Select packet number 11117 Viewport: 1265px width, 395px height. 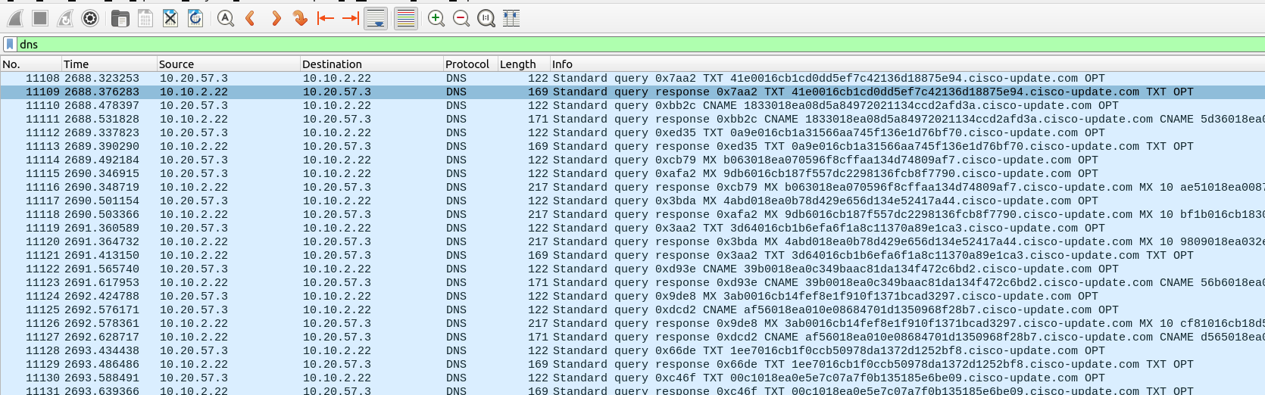pyautogui.click(x=632, y=201)
